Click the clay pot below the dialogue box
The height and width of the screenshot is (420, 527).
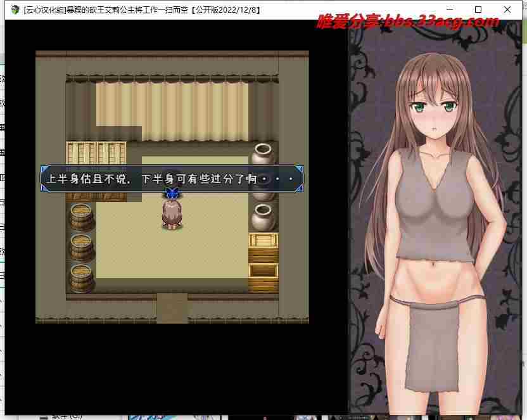[x=263, y=217]
